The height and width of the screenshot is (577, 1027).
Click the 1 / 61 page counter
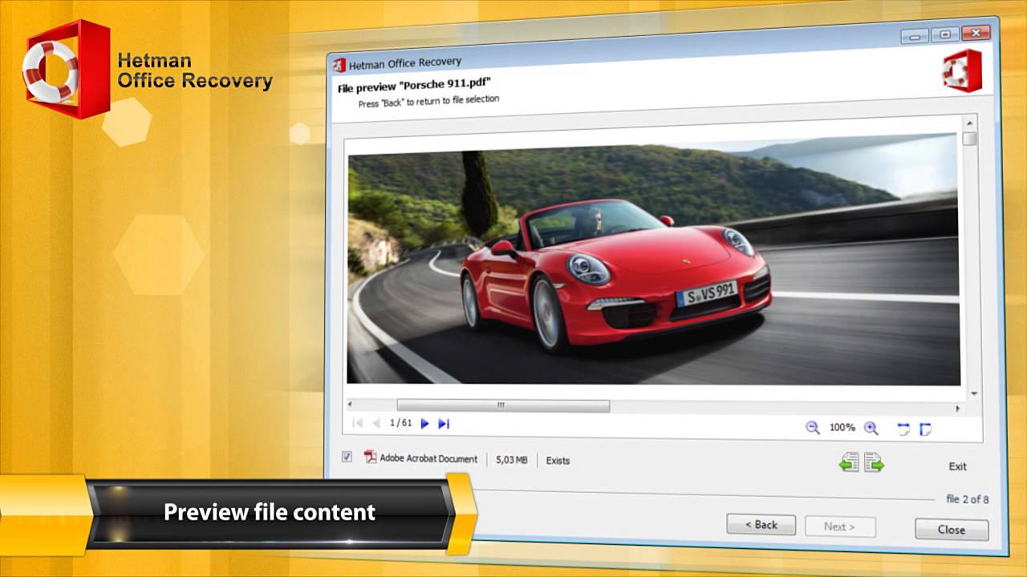(400, 422)
